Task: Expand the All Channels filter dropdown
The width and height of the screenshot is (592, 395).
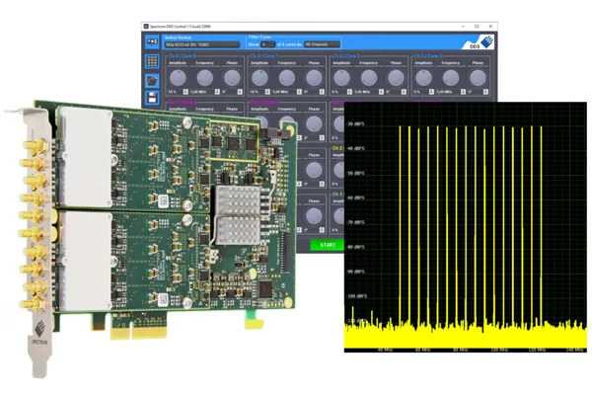Action: 322,44
